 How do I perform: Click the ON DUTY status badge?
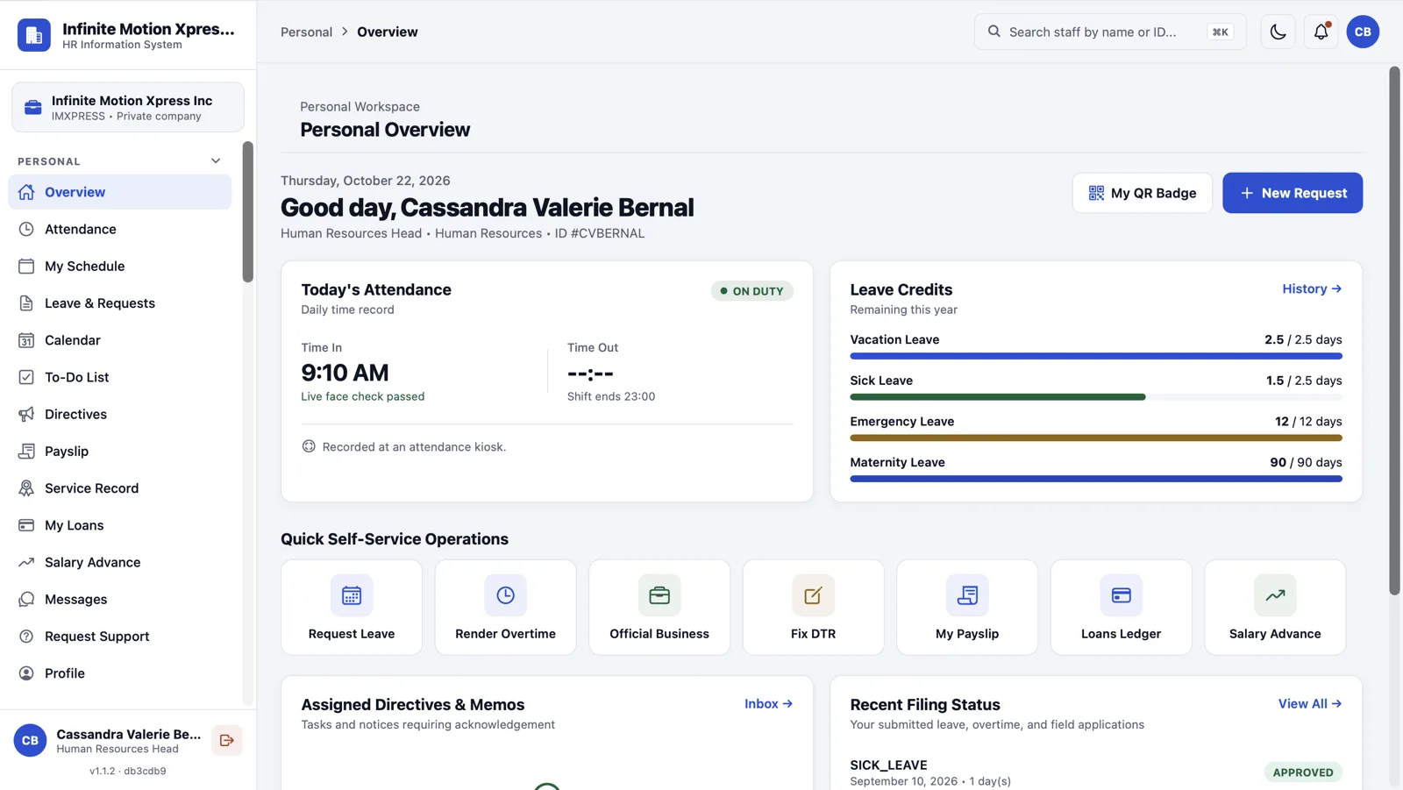pos(751,291)
